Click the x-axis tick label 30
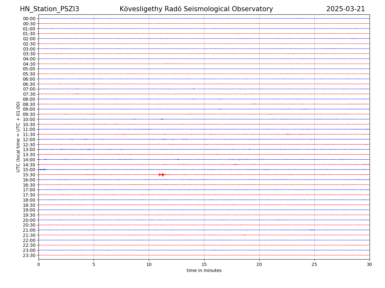This screenshot has height=288, width=385. pyautogui.click(x=370, y=264)
